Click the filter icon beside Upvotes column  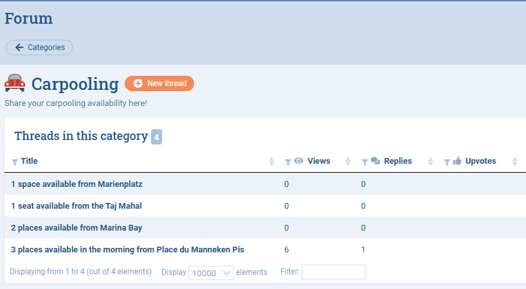tap(447, 162)
